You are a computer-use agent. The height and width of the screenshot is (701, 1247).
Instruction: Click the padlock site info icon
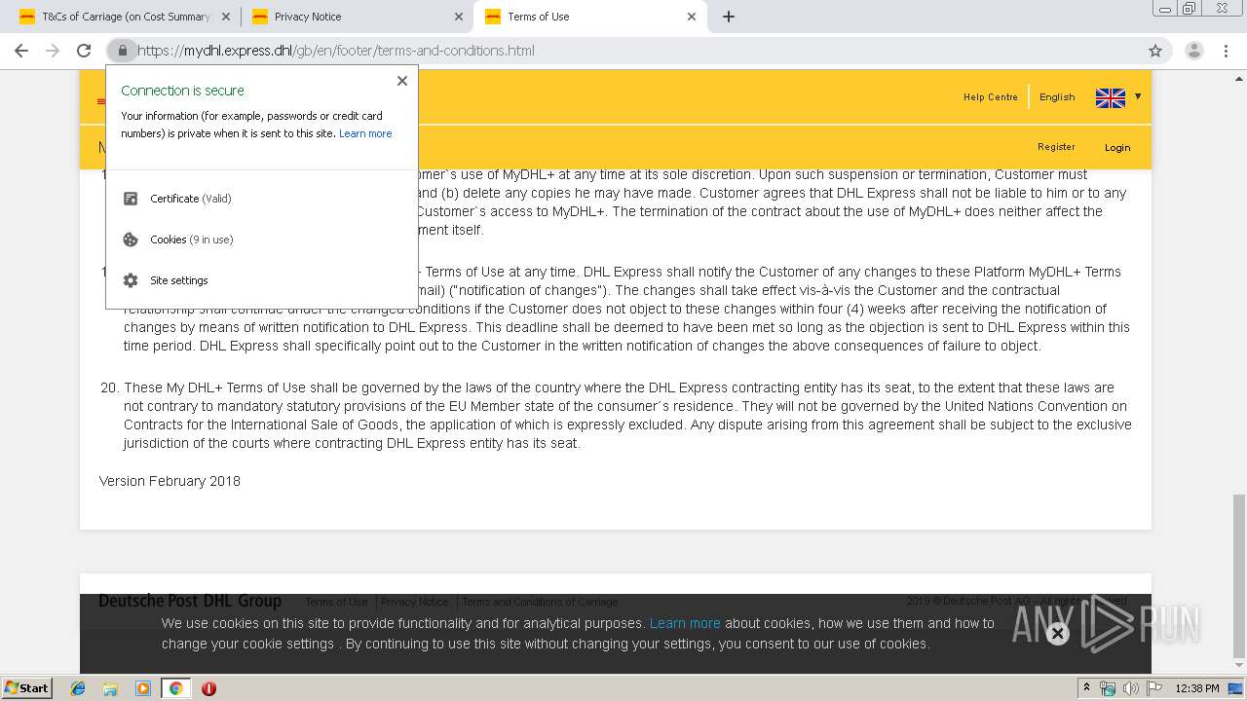(122, 51)
